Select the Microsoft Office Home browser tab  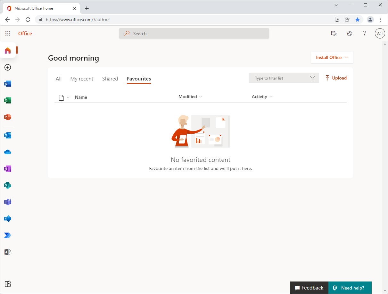point(41,8)
